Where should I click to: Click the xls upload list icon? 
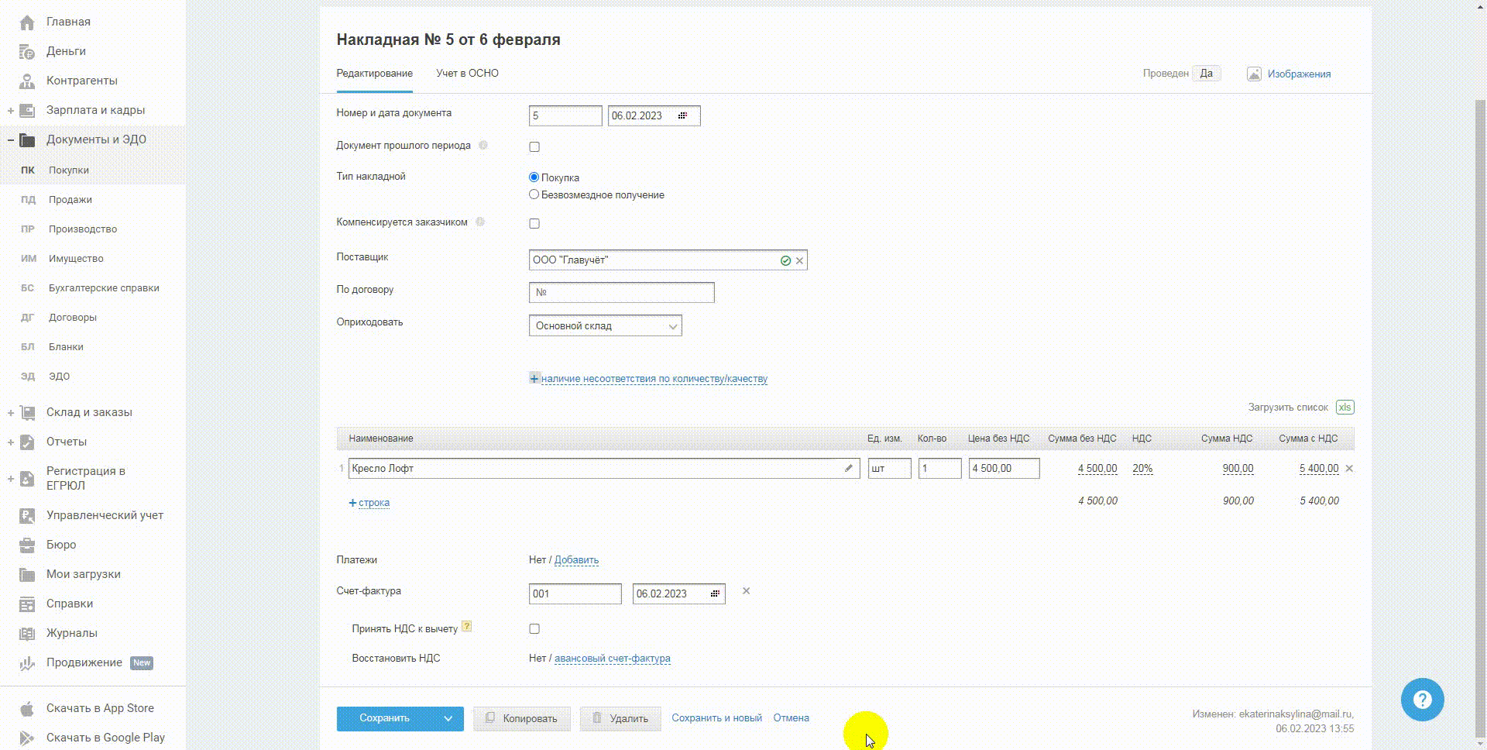tap(1345, 408)
